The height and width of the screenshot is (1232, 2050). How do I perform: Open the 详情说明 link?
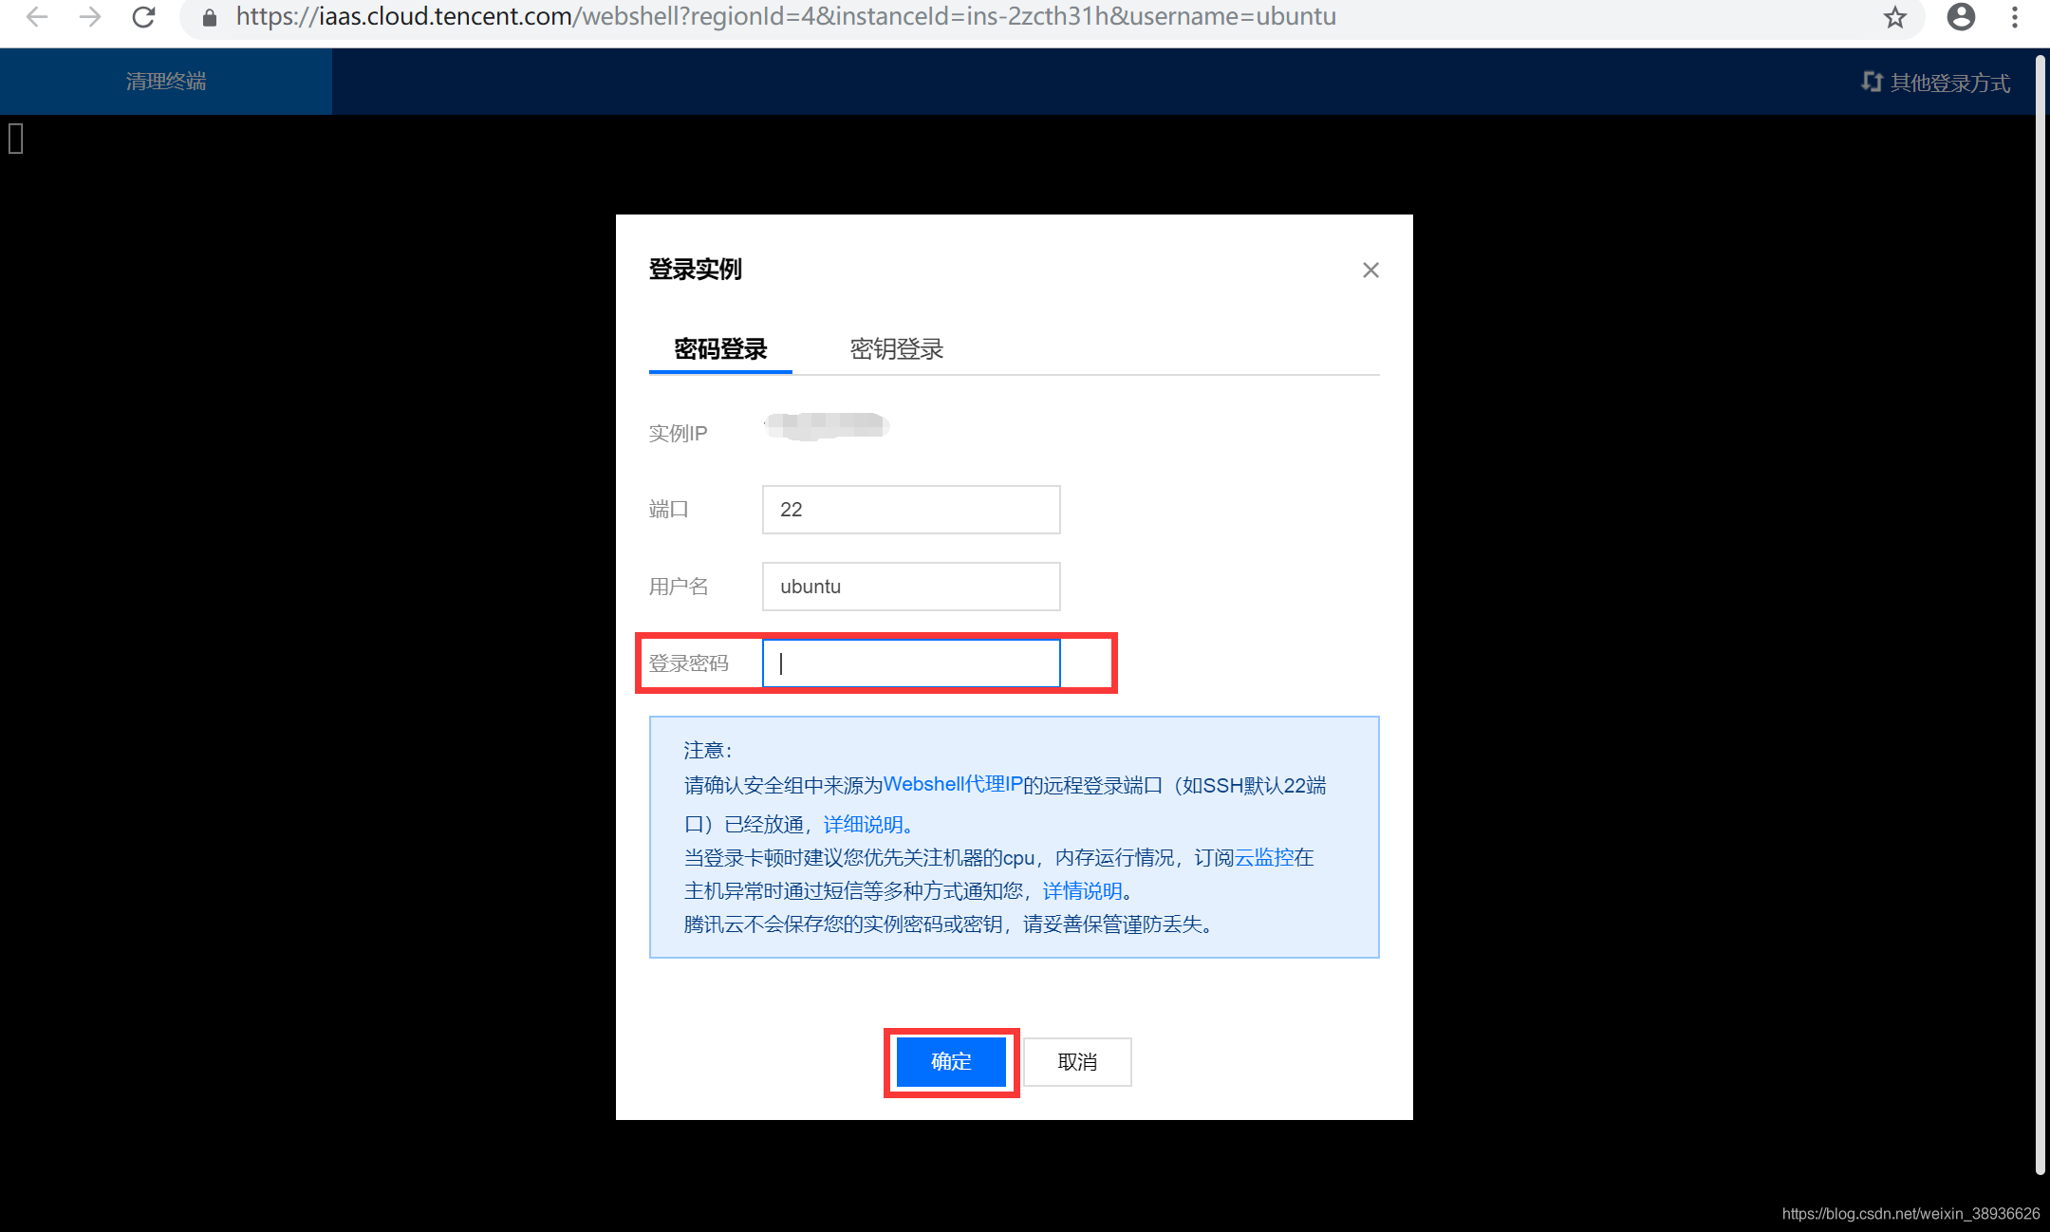1083,891
